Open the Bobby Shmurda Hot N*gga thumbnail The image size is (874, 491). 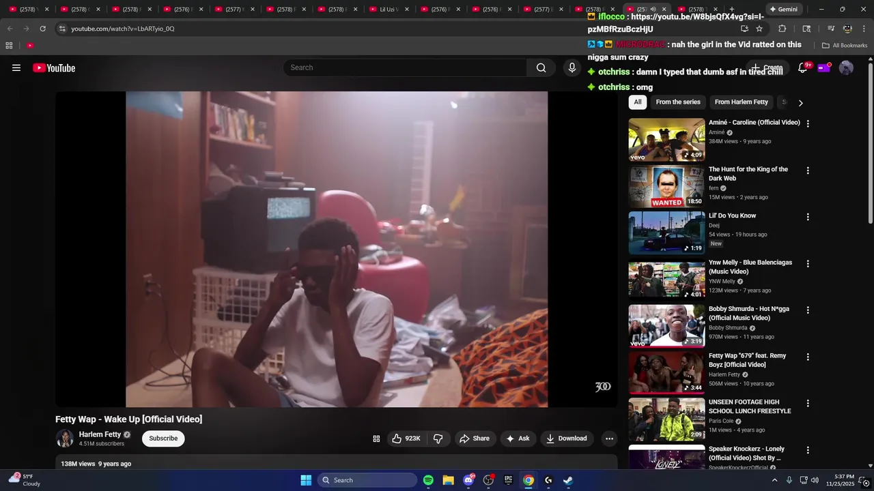pyautogui.click(x=666, y=326)
